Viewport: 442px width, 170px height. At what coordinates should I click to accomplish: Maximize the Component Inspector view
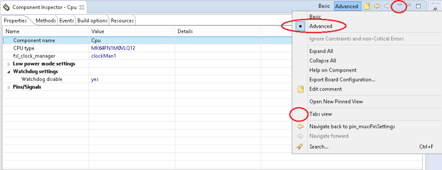pyautogui.click(x=418, y=6)
